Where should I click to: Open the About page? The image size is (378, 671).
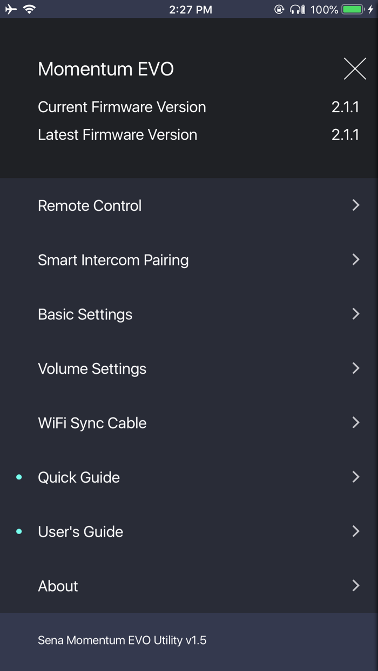pos(58,586)
